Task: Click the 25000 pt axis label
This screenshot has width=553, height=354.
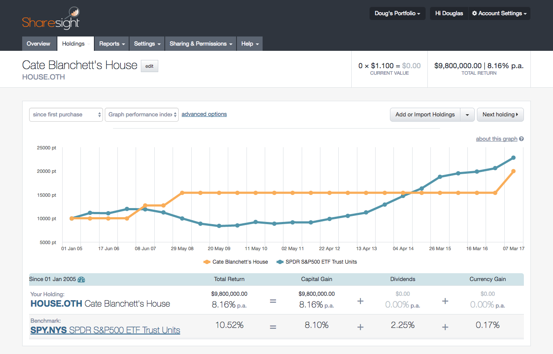Action: click(x=47, y=148)
